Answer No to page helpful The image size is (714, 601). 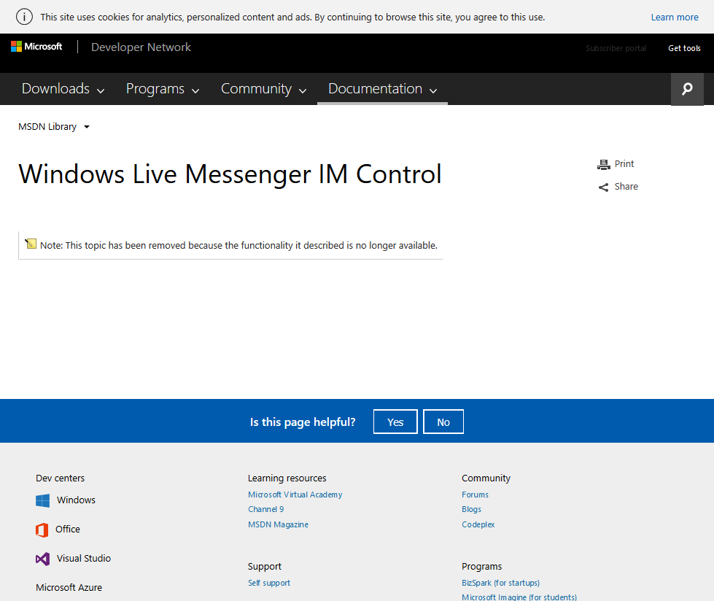(443, 422)
